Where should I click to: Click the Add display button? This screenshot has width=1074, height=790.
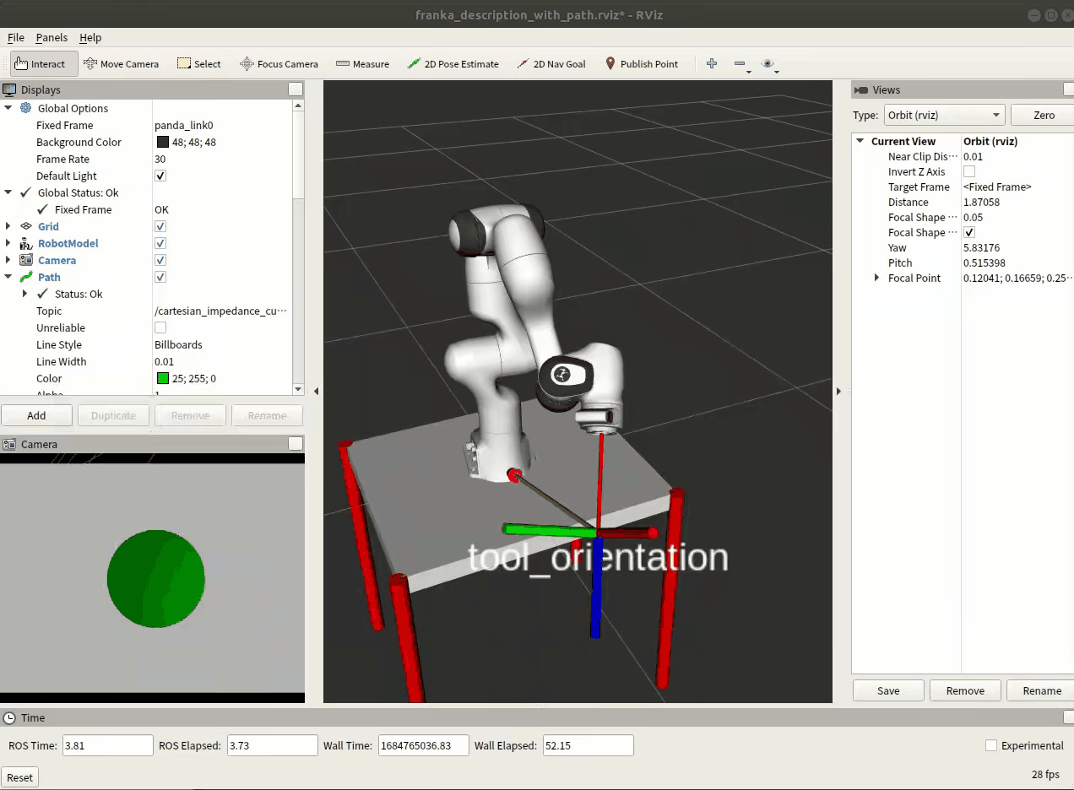[x=36, y=415]
